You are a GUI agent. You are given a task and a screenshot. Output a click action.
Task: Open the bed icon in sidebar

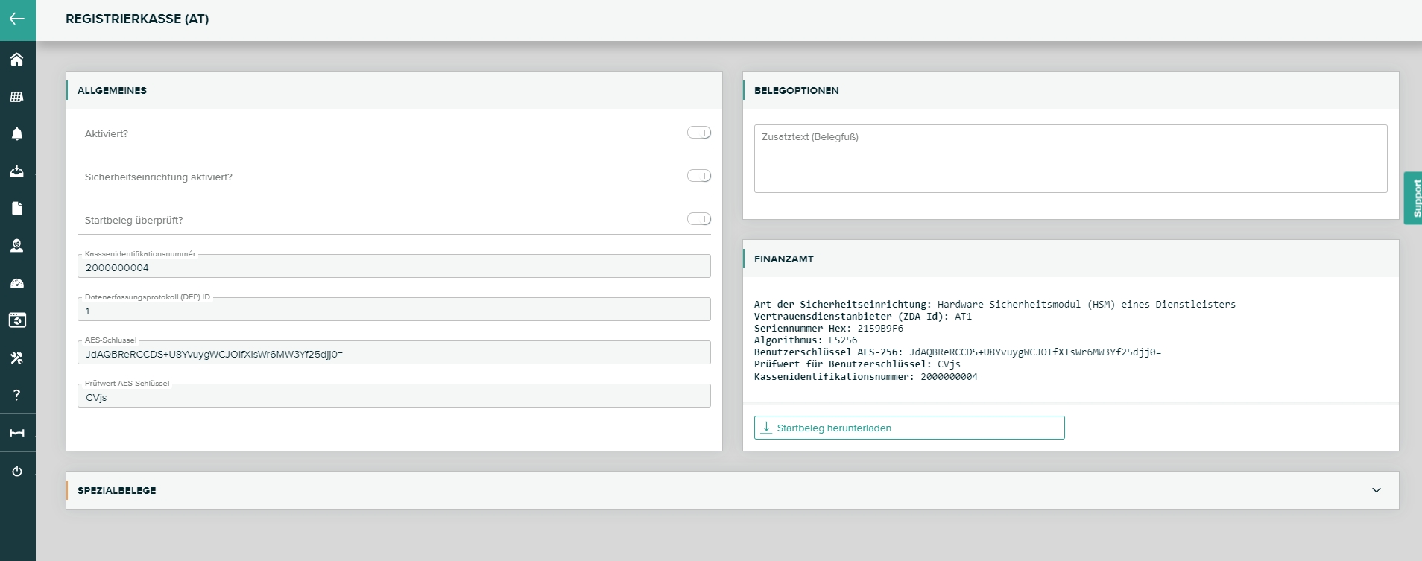(17, 433)
